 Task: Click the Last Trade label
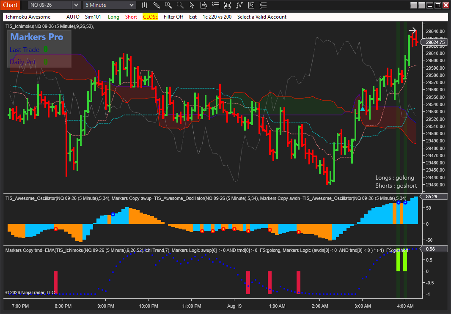point(25,50)
